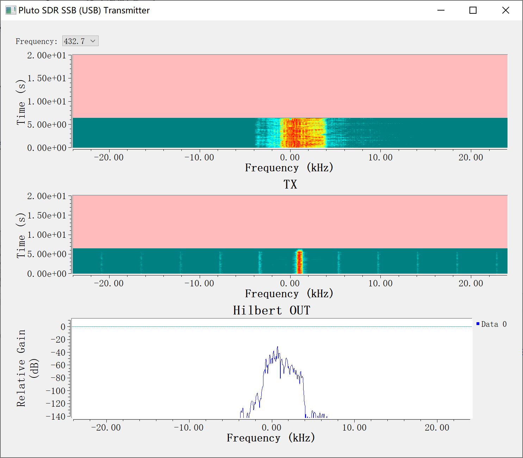Screen dimensions: 523x458
Task: Close the Pluto SDR Transmitter window
Action: coord(505,10)
